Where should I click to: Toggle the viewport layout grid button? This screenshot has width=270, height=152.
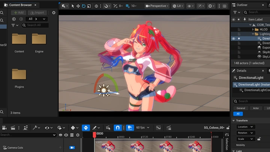tap(224, 6)
